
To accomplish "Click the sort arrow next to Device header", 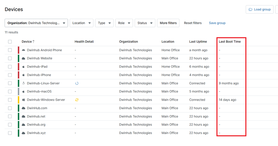I will pyautogui.click(x=34, y=42).
